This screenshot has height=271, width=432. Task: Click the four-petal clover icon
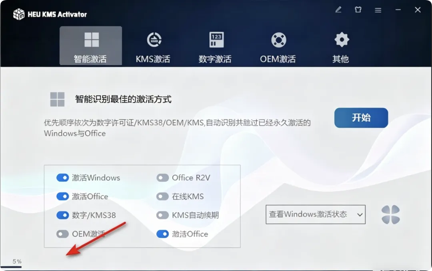coord(390,214)
